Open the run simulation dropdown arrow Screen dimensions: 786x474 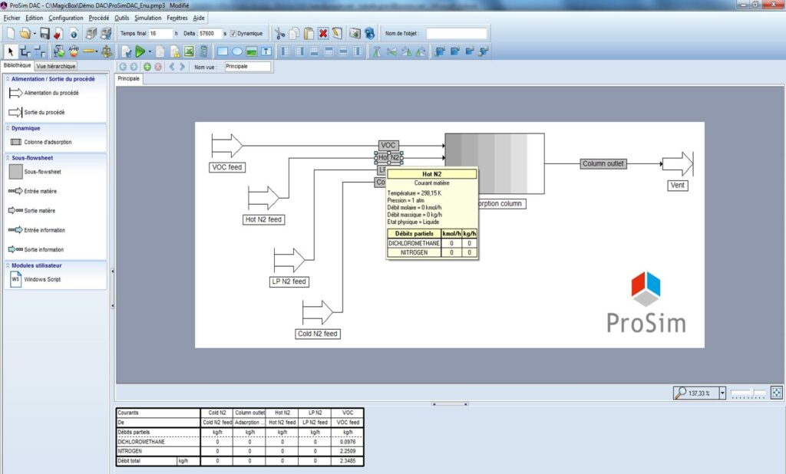click(150, 51)
